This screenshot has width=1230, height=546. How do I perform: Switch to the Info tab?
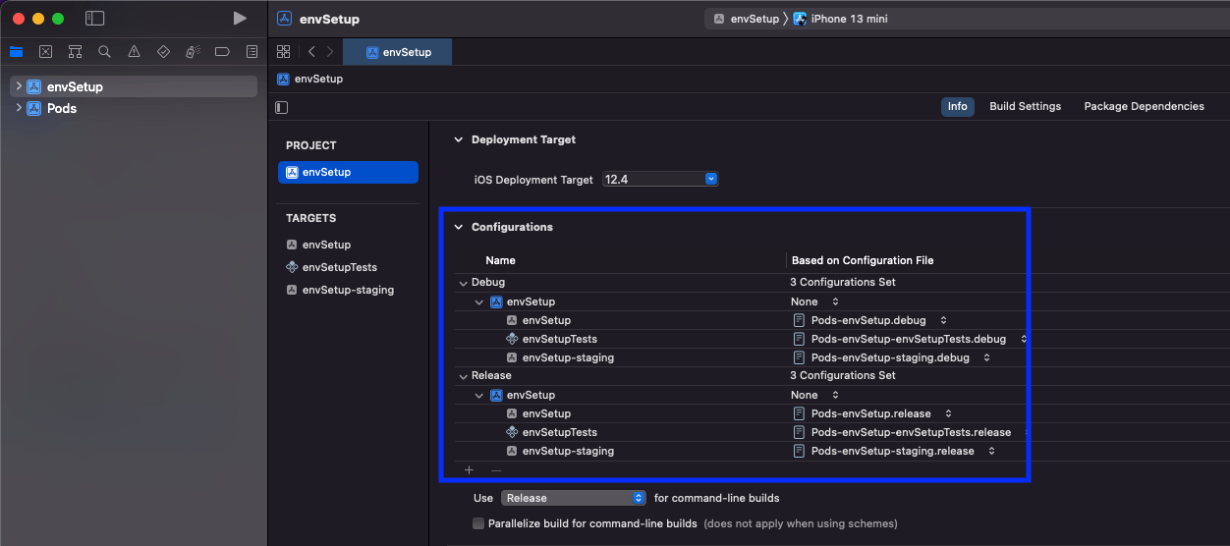pos(957,106)
